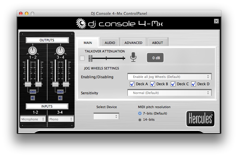Close the panel with the top-right X

[x=216, y=21]
